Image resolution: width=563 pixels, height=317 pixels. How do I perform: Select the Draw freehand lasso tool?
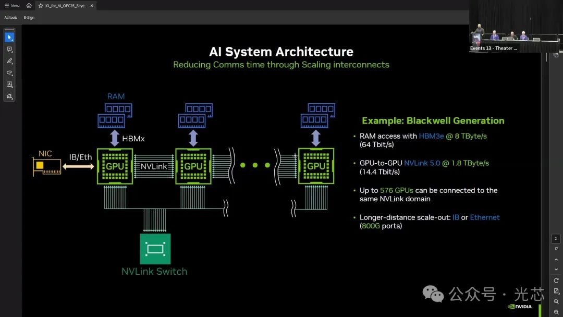9,73
